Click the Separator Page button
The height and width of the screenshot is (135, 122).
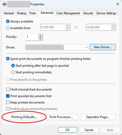click(x=98, y=117)
